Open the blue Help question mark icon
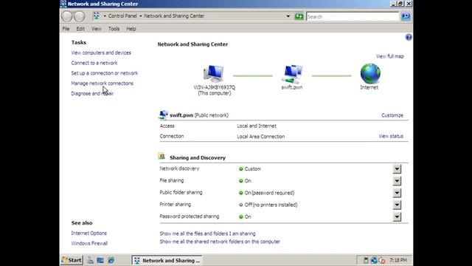472x266 pixels. click(409, 37)
